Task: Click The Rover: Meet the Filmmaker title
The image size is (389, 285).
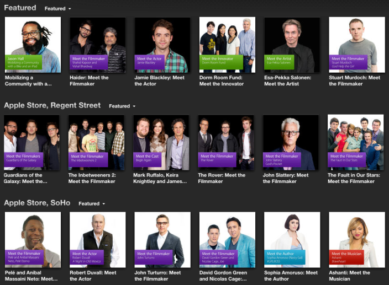Action: click(x=222, y=178)
